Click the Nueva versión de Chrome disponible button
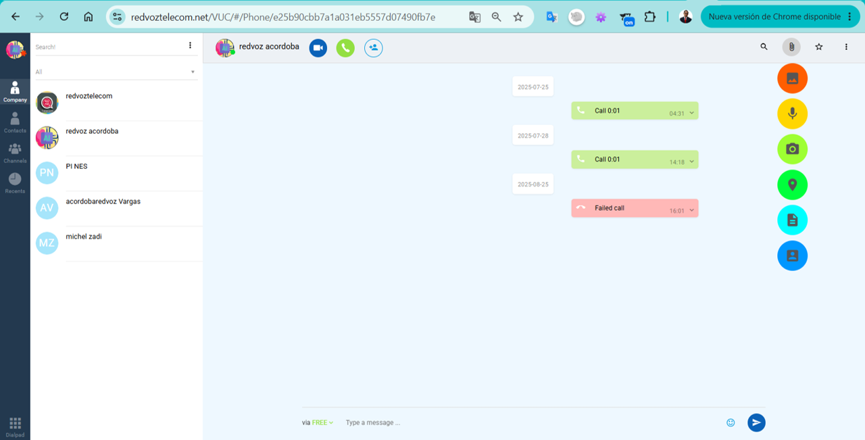 coord(780,17)
